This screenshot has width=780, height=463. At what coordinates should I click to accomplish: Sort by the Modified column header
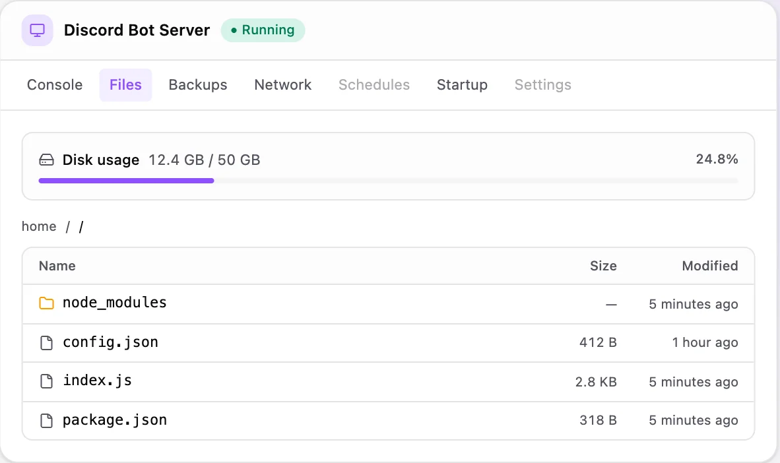point(710,266)
